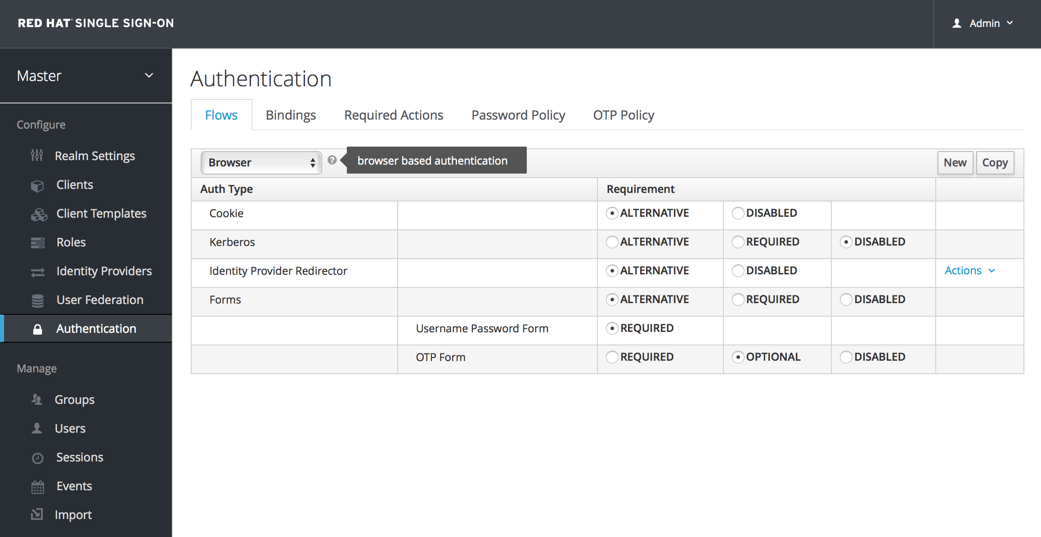Image resolution: width=1041 pixels, height=537 pixels.
Task: Click the New button for authentication flow
Action: coord(954,162)
